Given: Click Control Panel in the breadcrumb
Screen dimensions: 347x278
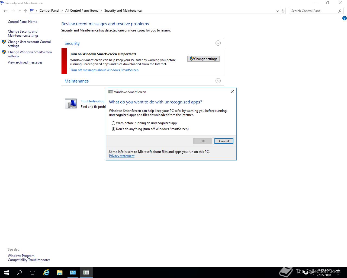Looking at the screenshot, I should [49, 11].
